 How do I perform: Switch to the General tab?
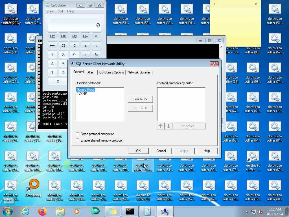click(x=79, y=72)
